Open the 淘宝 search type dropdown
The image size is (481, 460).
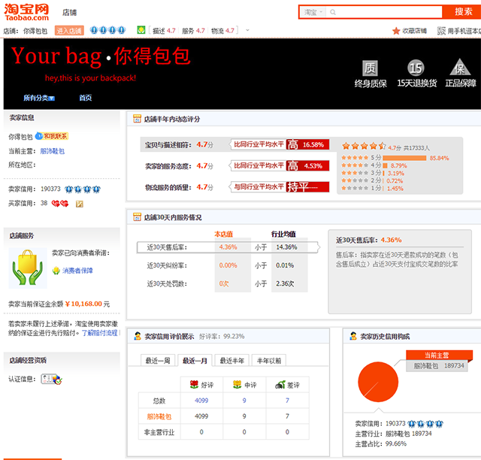tap(314, 13)
